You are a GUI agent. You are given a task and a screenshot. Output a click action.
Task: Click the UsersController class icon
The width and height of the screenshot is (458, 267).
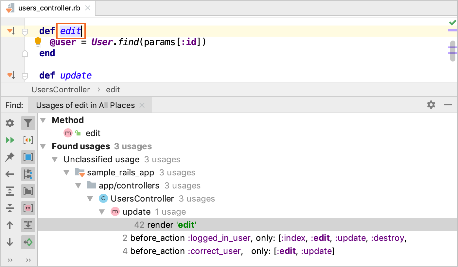point(103,199)
